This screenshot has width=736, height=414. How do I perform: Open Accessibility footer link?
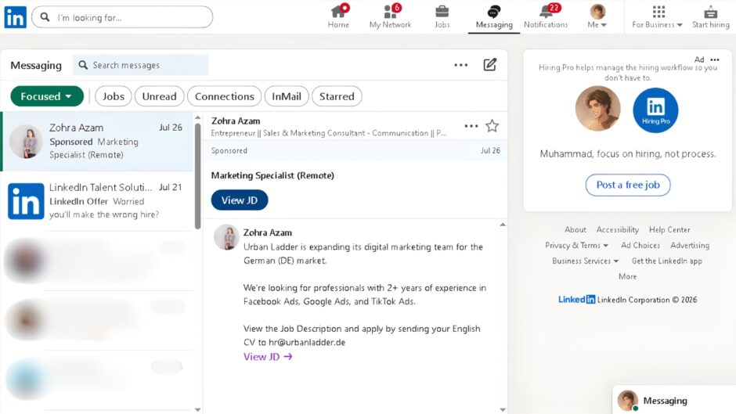click(617, 229)
